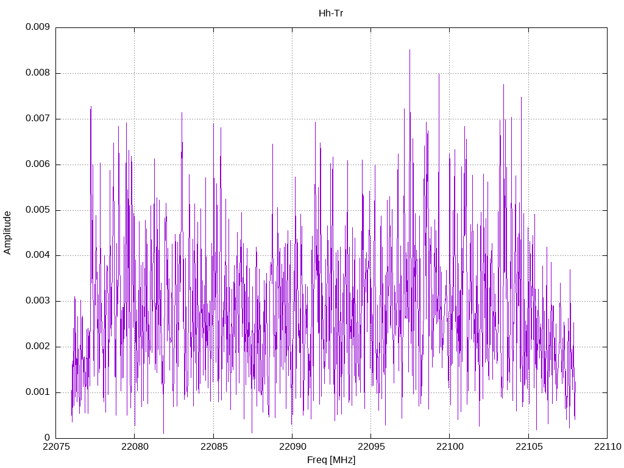Click the tallest spectrum peak near 22097.5 MHz
The height and width of the screenshot is (468, 624).
pos(410,51)
